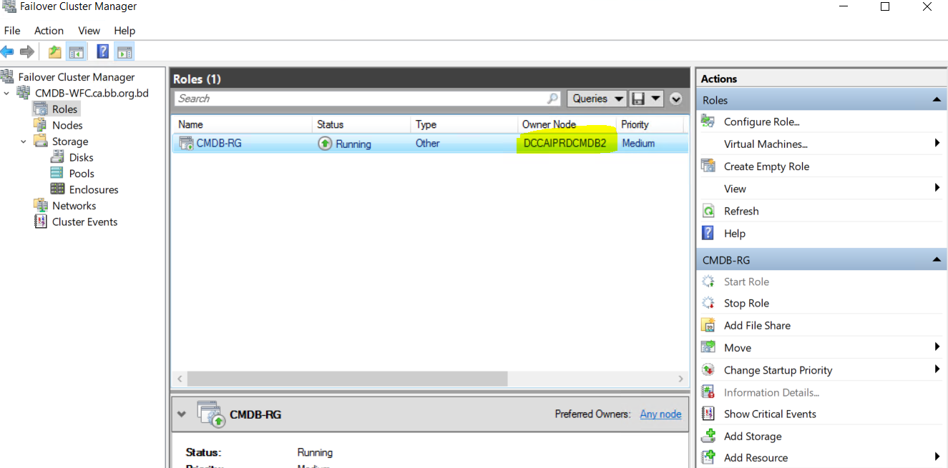Click the Up one level folder icon
This screenshot has height=468, width=948.
54,51
